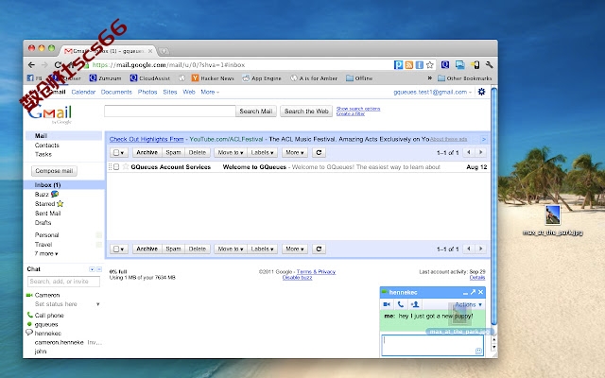The image size is (605, 378).
Task: Click the Details link under last account activity
Action: (477, 277)
